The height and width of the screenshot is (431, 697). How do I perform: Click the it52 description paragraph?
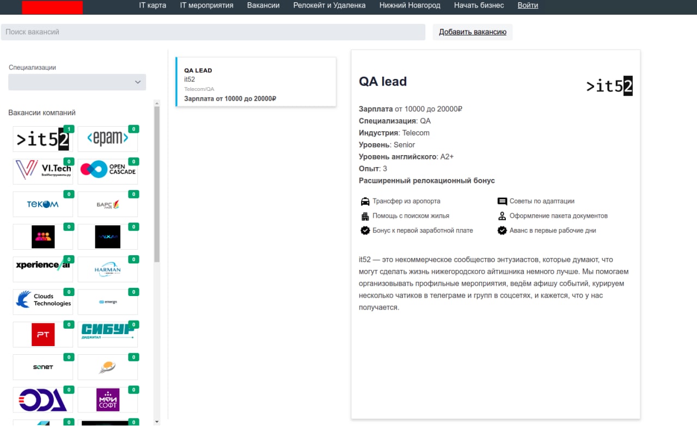click(x=494, y=284)
